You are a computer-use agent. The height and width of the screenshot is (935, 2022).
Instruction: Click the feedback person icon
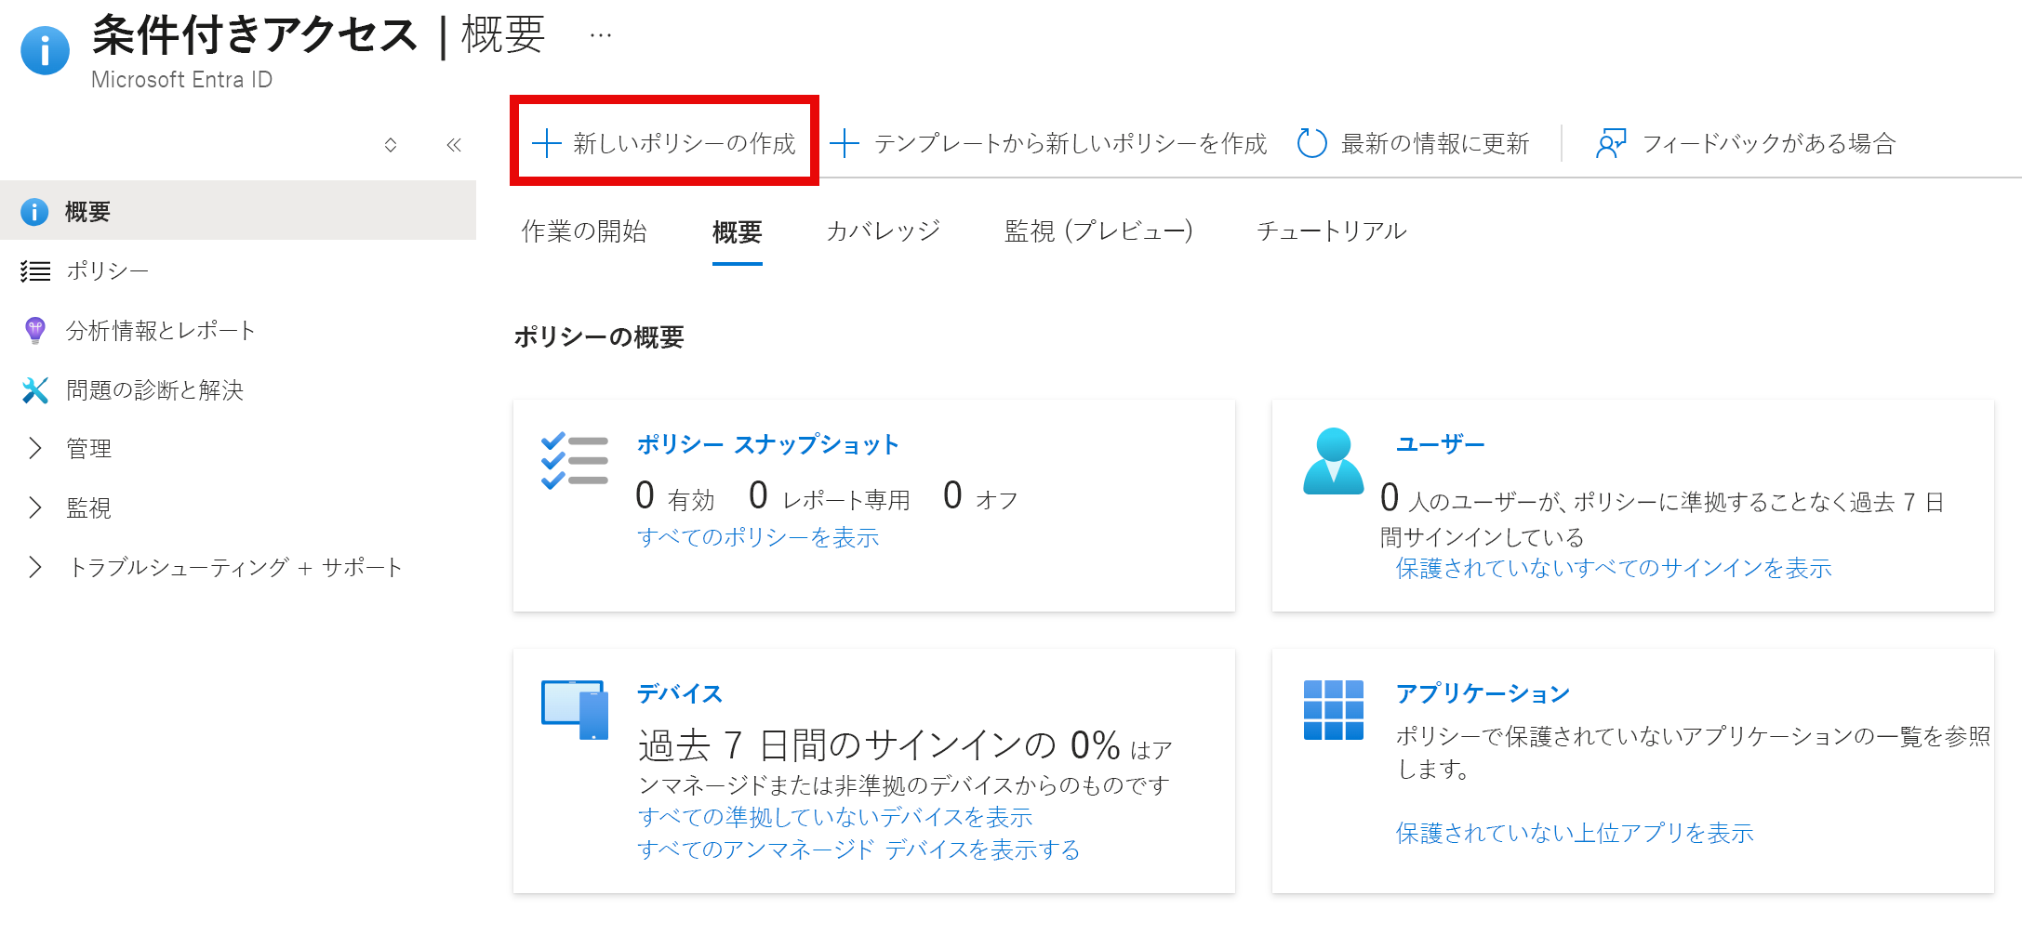tap(1611, 143)
